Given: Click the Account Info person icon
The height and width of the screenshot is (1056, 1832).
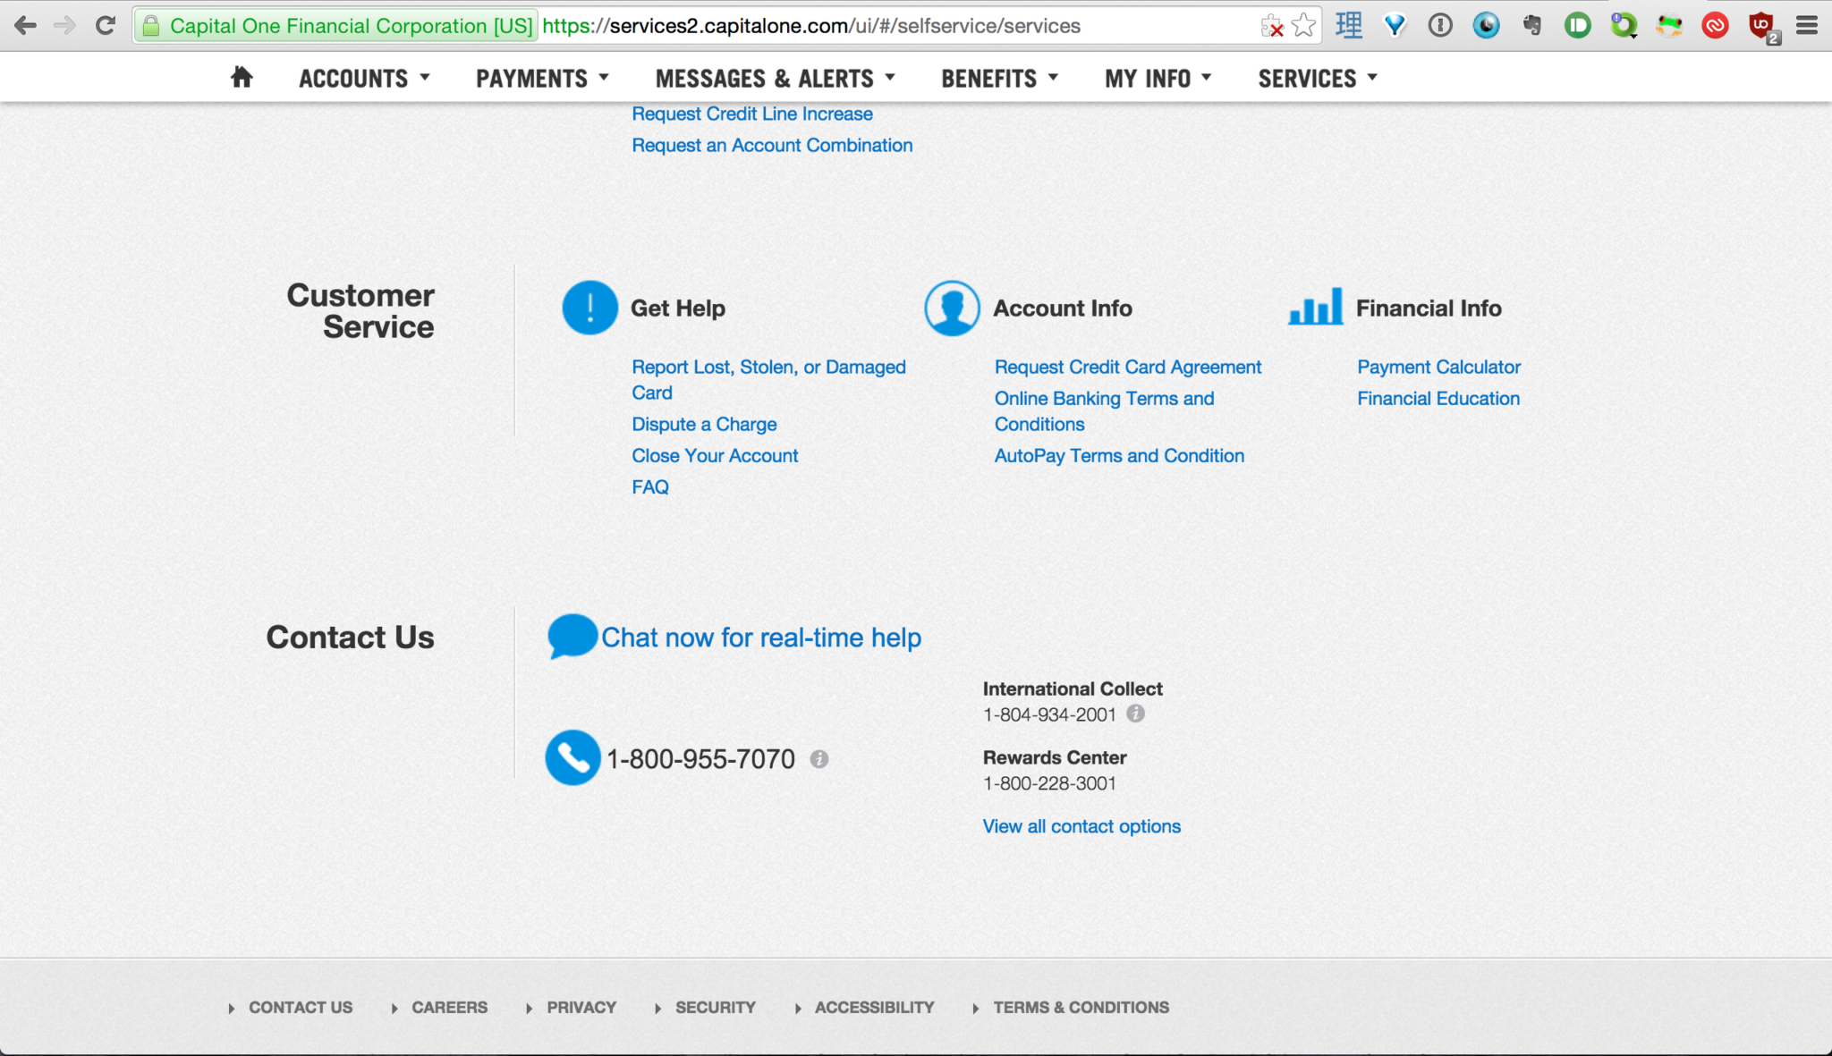Looking at the screenshot, I should click(x=952, y=308).
